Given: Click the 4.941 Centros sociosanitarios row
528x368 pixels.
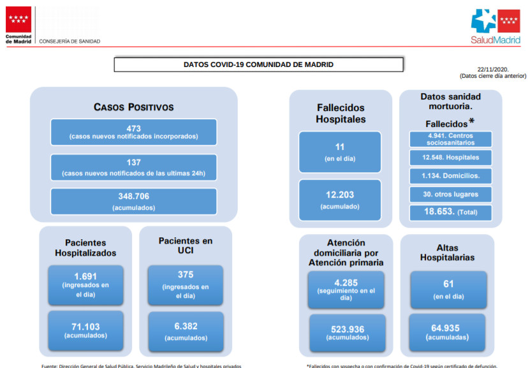Looking at the screenshot, I should click(x=451, y=139).
